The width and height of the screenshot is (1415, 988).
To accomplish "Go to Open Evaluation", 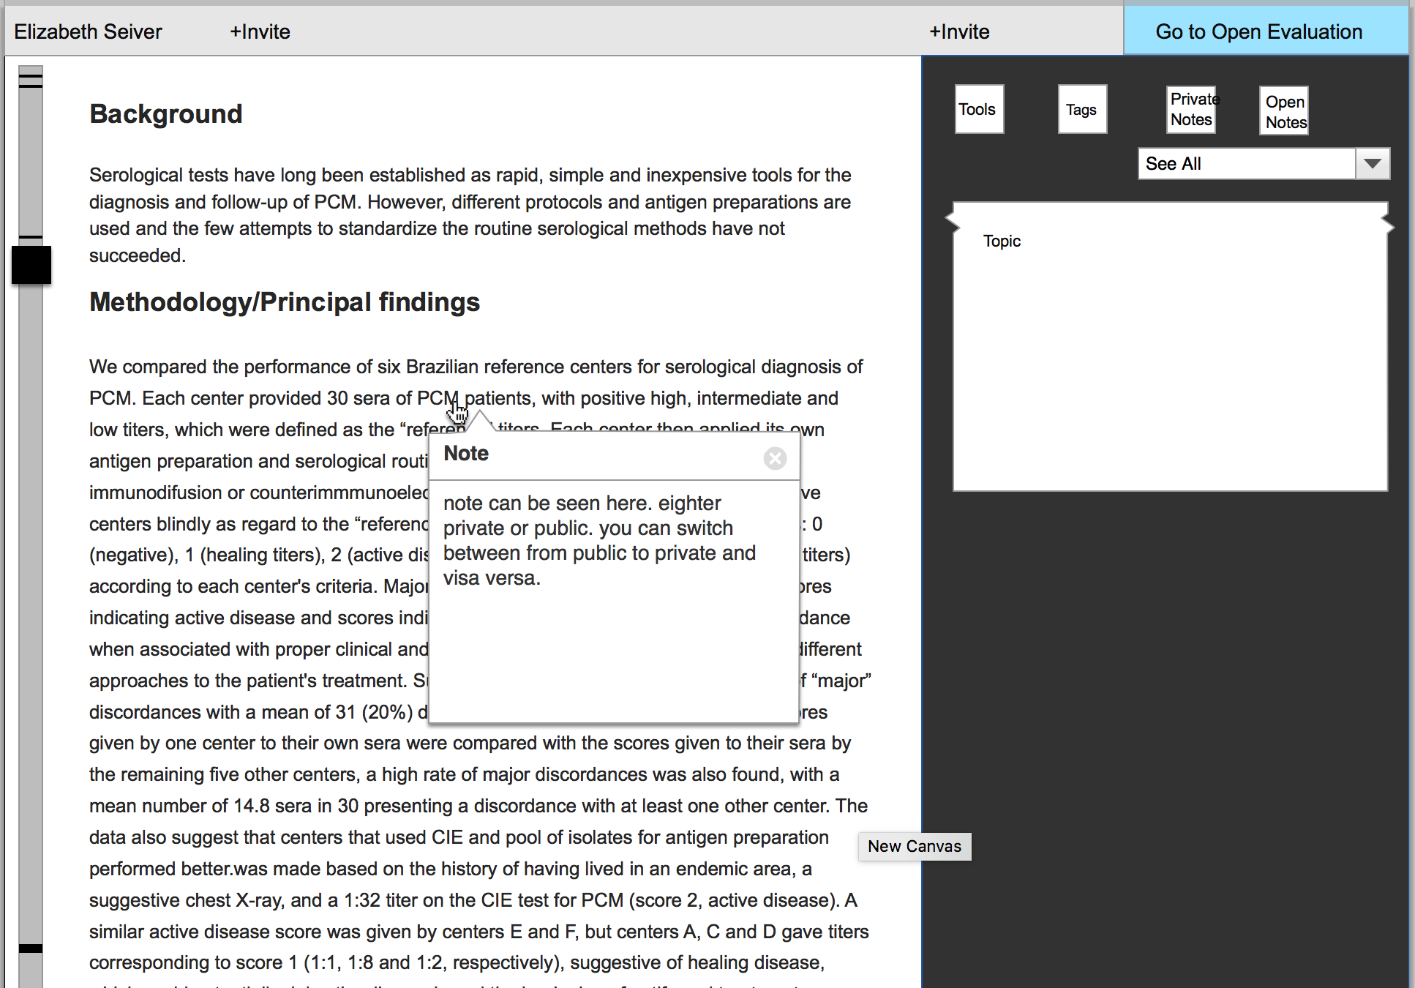I will click(1266, 31).
